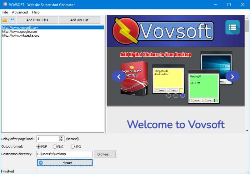Click the previous slide arrow on carousel
Image resolution: width=250 pixels, height=174 pixels.
[119, 76]
